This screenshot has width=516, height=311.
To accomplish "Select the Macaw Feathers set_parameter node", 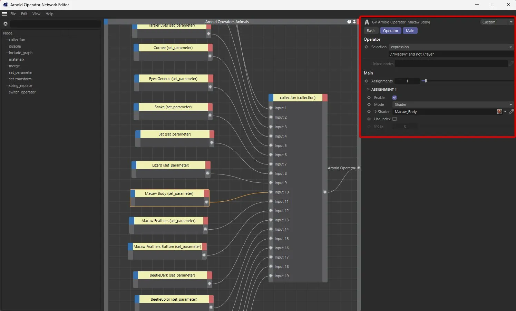I will [168, 221].
